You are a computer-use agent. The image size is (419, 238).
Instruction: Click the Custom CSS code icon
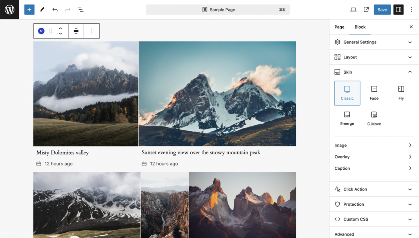(338, 219)
